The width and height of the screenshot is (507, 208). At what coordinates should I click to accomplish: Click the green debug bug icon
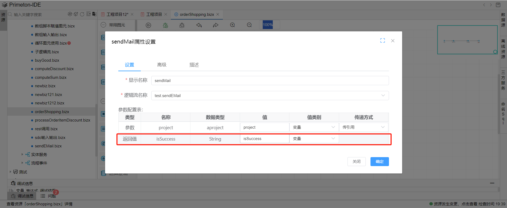point(165,25)
